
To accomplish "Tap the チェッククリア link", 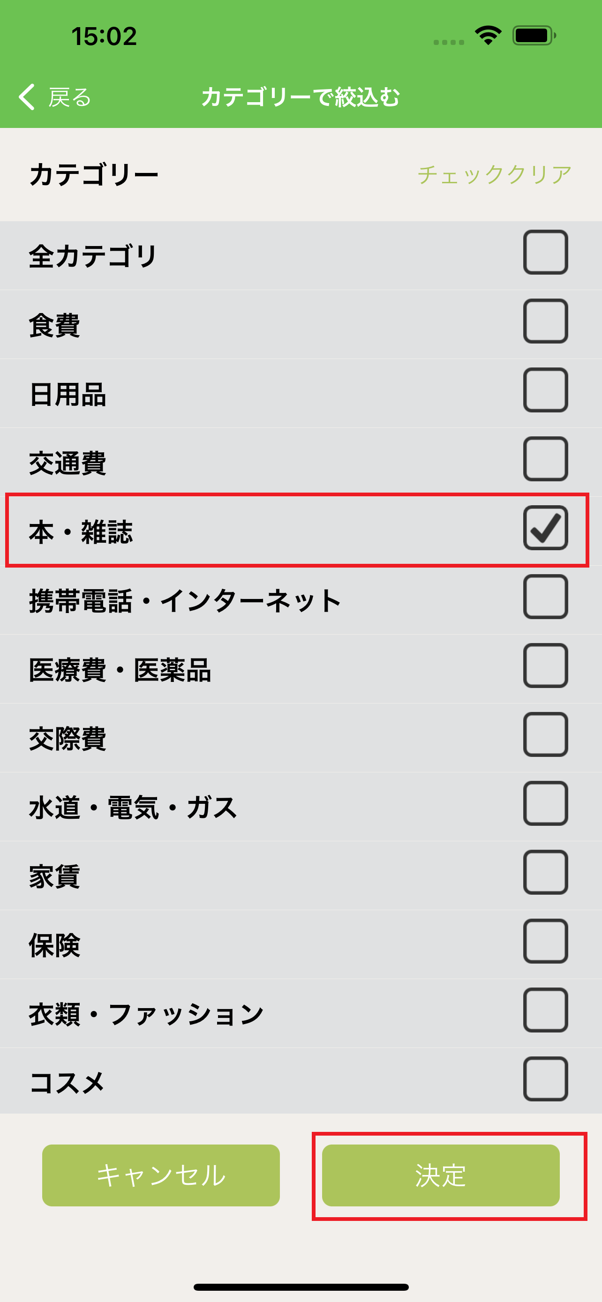I will [494, 175].
